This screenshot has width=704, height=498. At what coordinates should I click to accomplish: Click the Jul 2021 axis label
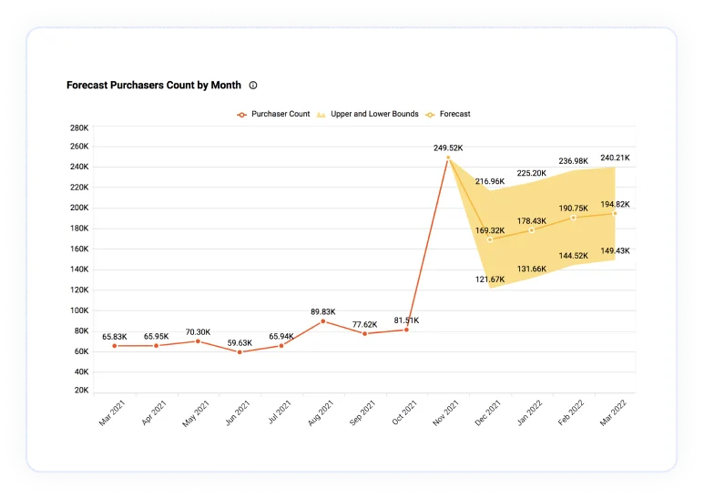click(x=280, y=412)
